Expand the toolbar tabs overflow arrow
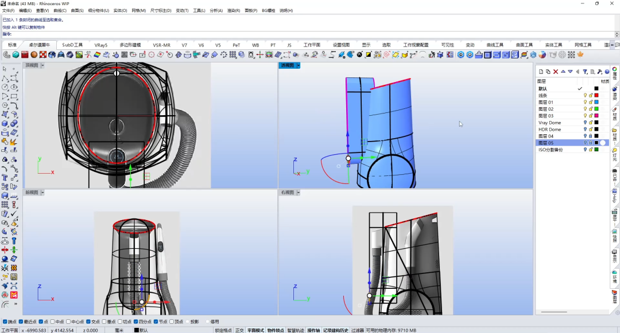The width and height of the screenshot is (620, 333). [x=612, y=45]
